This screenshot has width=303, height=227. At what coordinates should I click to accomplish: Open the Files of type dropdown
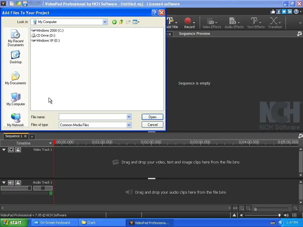pos(129,125)
